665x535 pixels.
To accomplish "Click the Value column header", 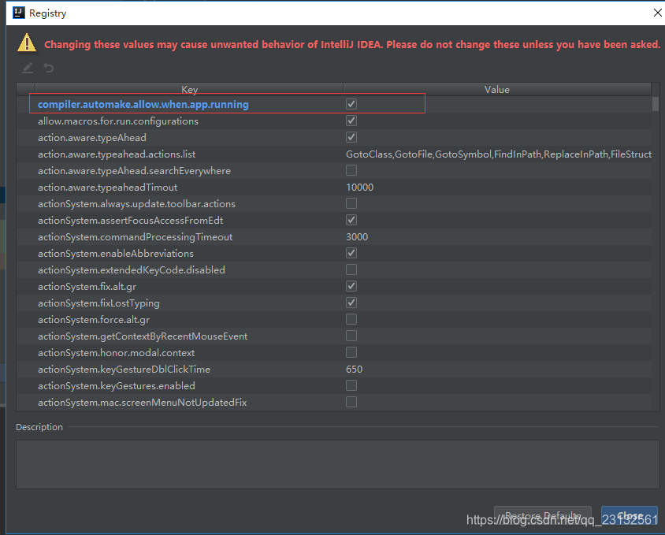I will (x=497, y=90).
